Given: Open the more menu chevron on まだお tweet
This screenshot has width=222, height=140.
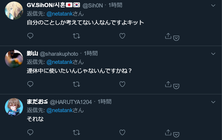Looking at the screenshot, I should click(213, 102).
